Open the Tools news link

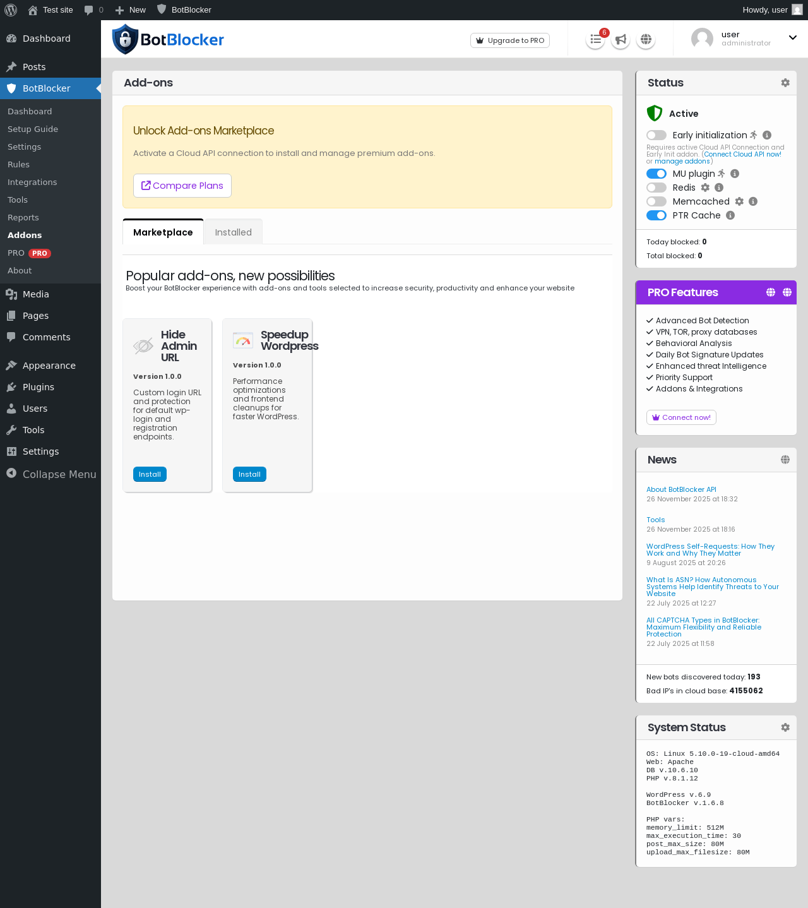[655, 520]
